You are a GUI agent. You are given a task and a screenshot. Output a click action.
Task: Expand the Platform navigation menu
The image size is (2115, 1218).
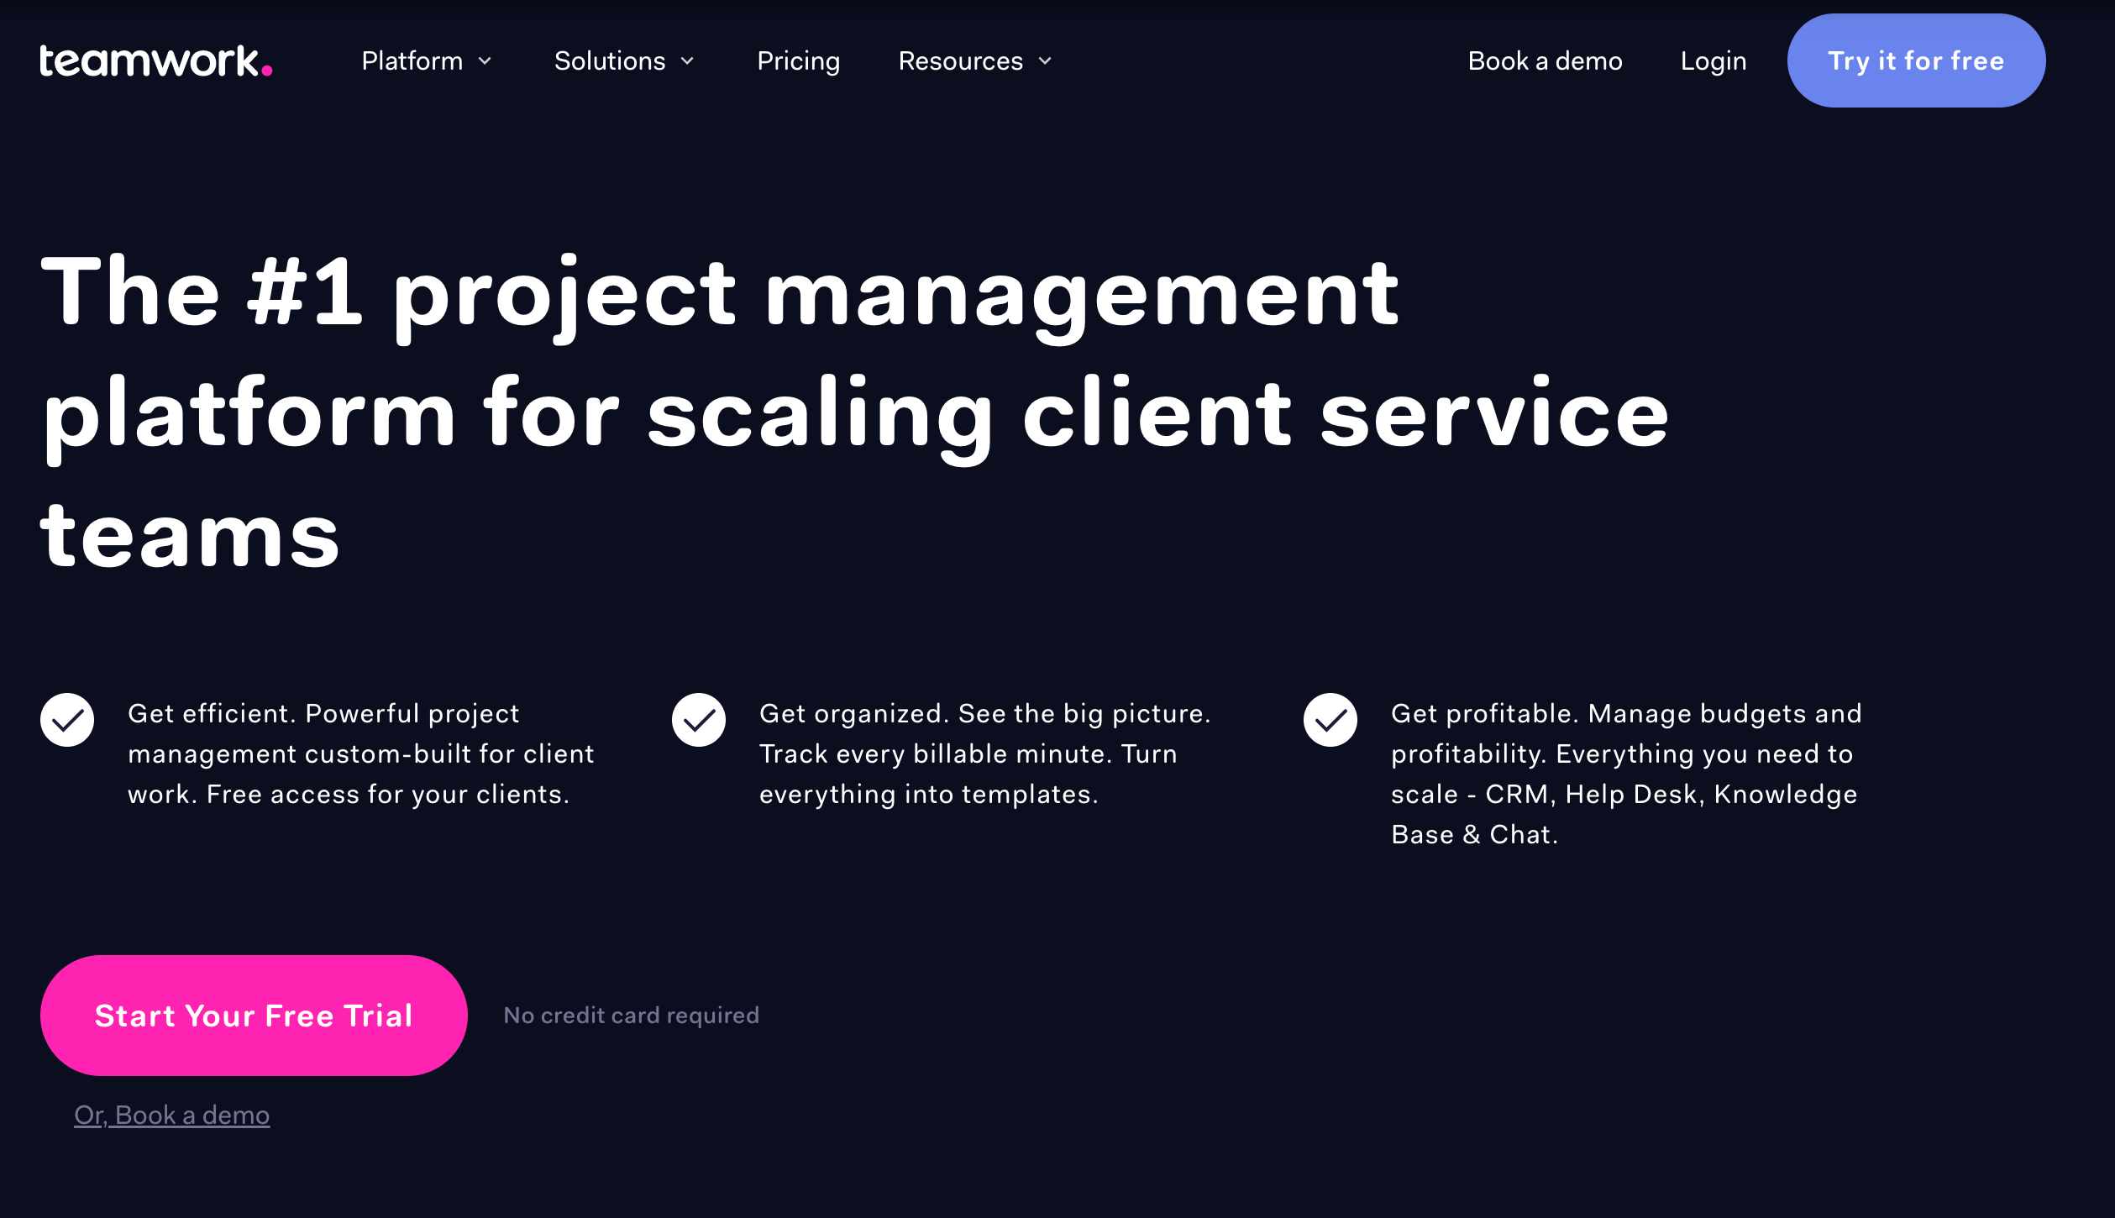pos(427,60)
